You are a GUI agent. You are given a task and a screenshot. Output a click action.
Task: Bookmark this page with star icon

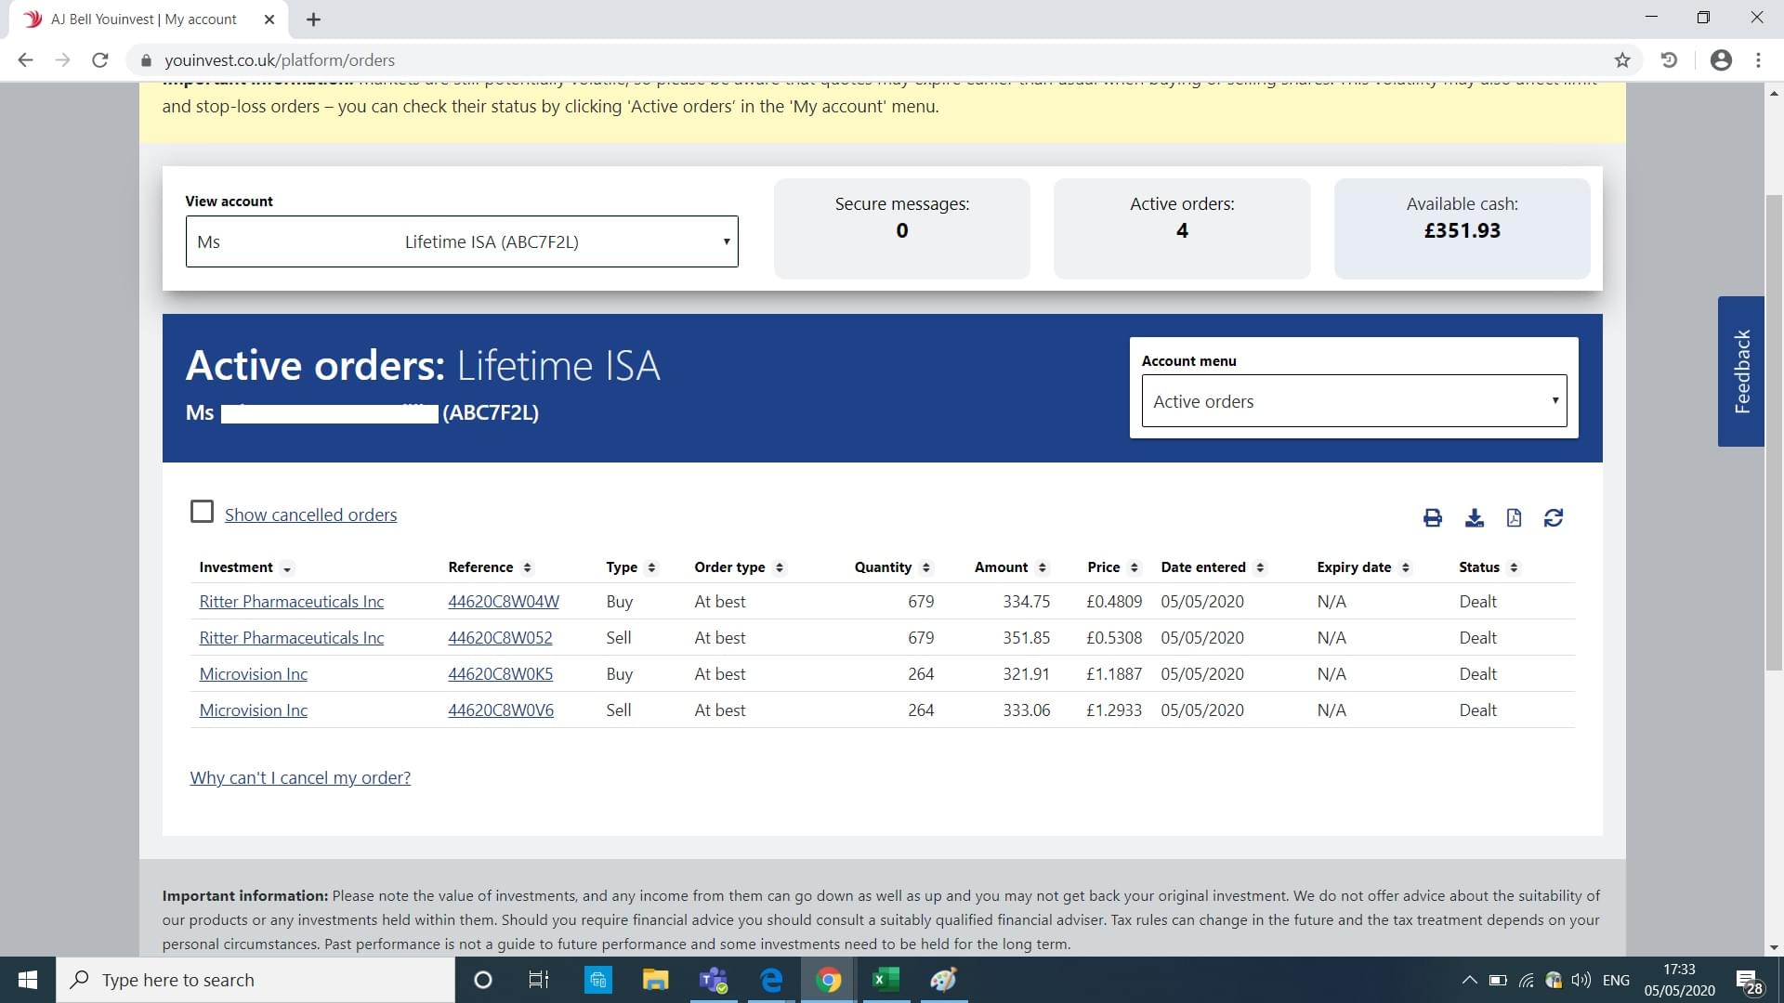pos(1622,60)
